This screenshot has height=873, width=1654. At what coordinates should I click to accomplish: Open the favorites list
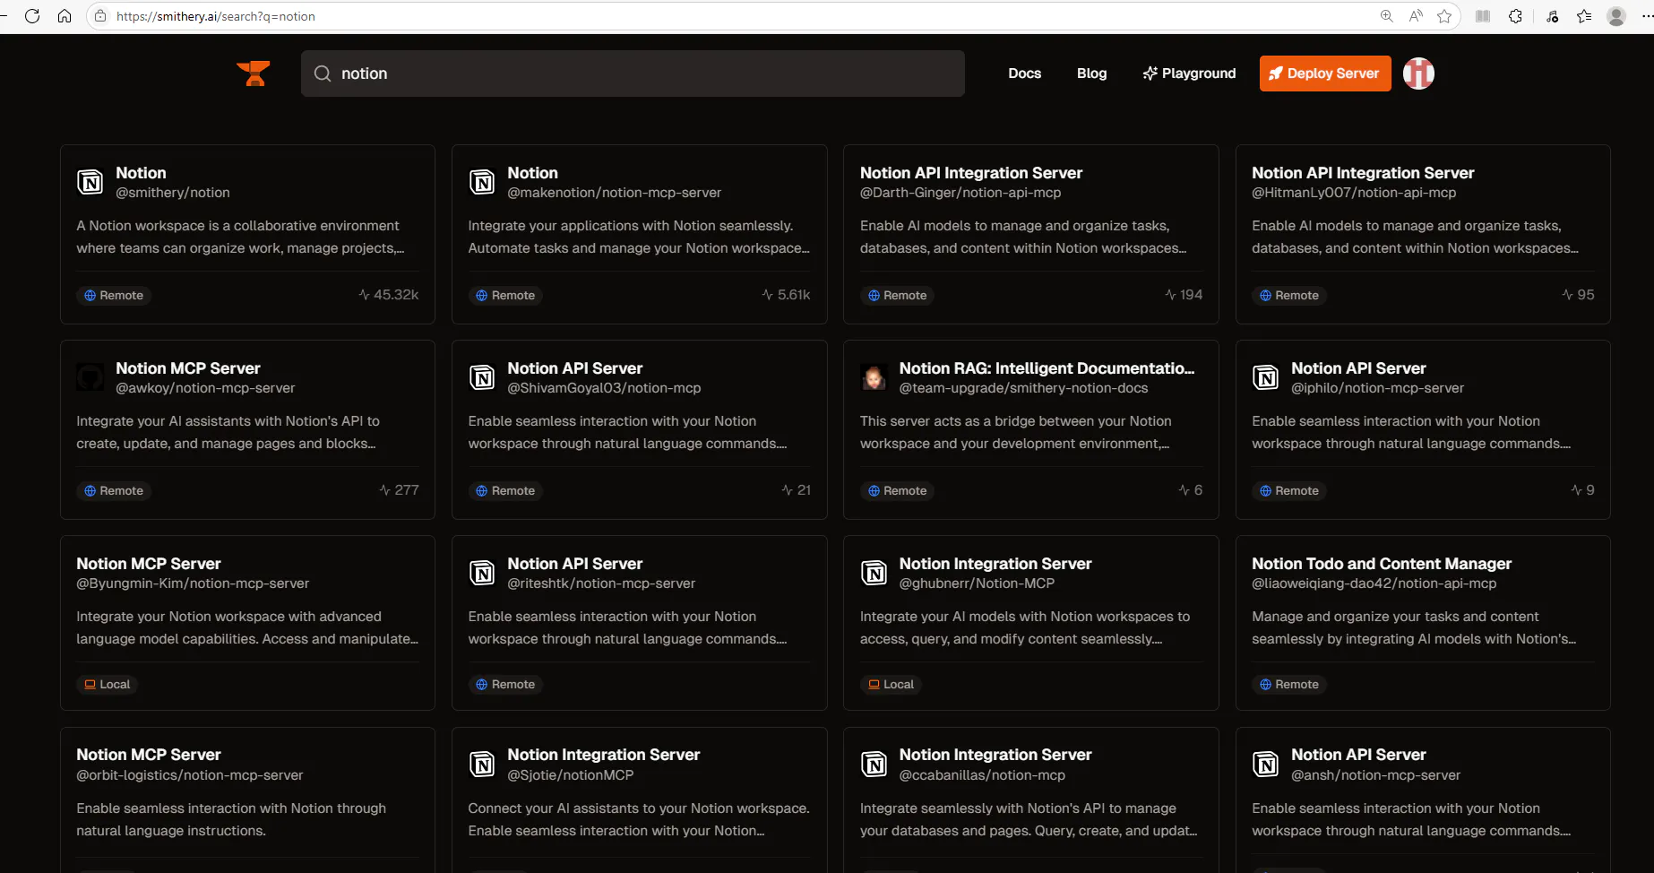[1584, 16]
